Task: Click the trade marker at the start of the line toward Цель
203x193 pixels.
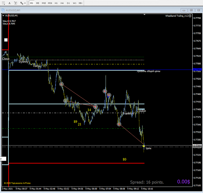Action: coord(119,124)
